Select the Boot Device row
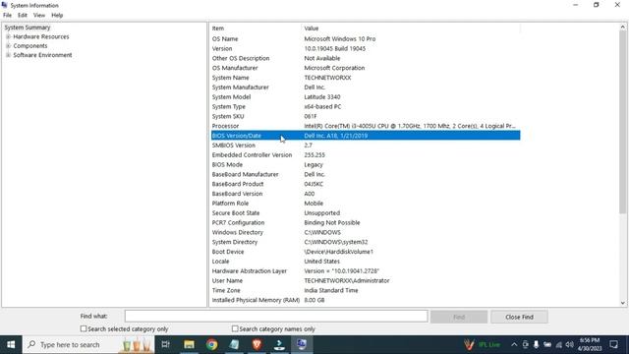 (x=366, y=252)
